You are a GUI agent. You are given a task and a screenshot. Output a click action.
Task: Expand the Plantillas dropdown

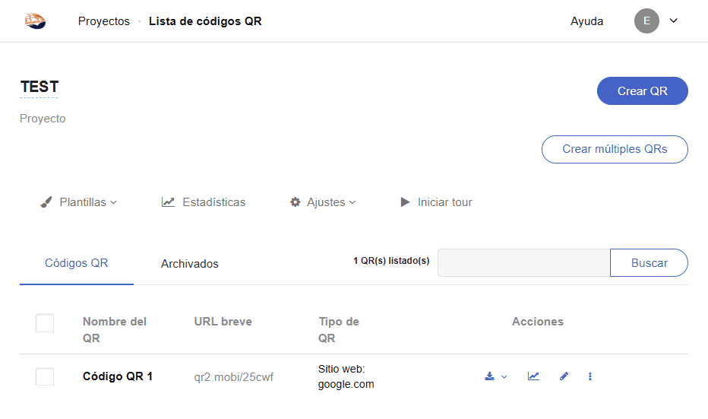(79, 202)
